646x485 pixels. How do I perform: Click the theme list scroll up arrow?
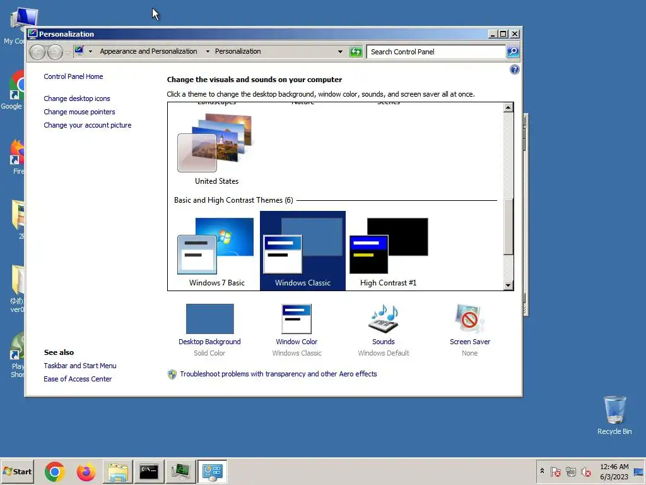tap(508, 107)
